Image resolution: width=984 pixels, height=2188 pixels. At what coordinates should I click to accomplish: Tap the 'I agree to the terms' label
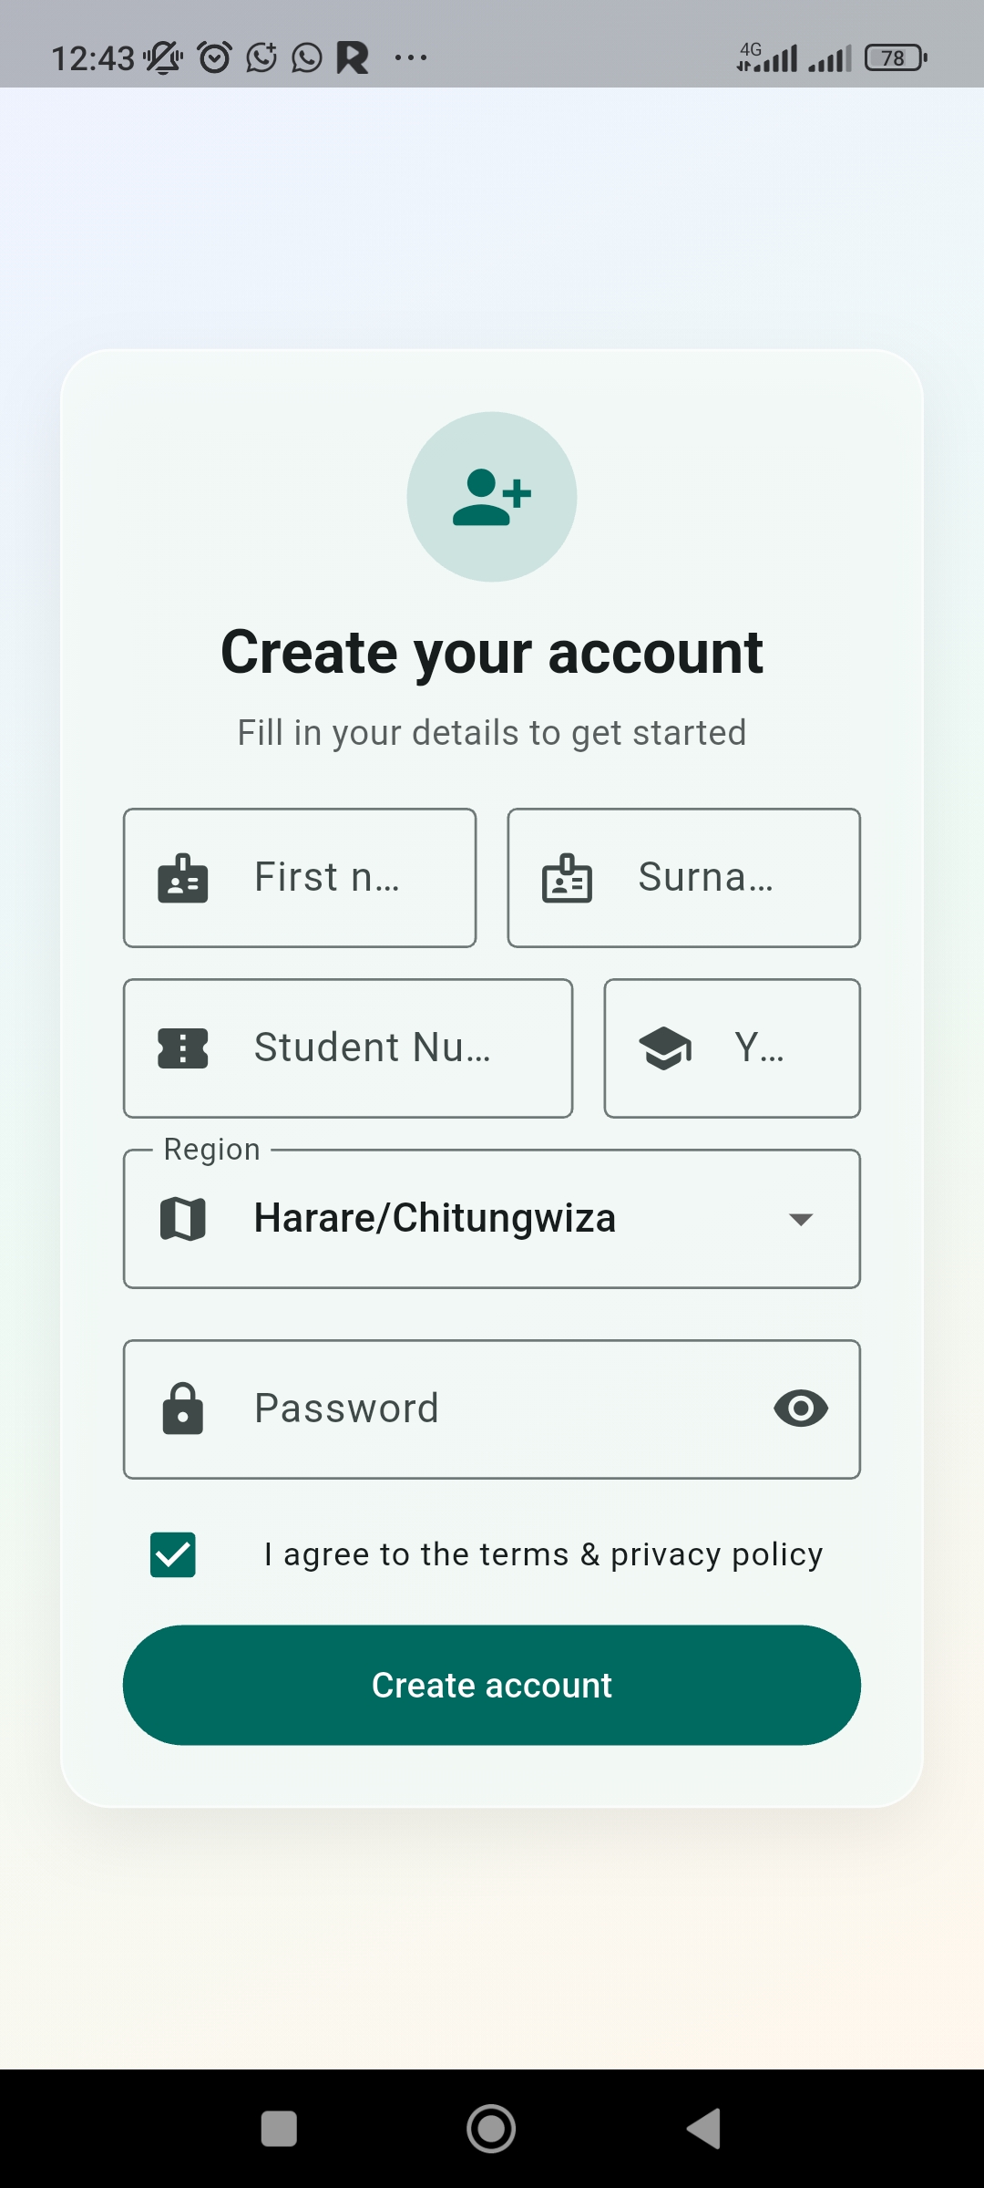(544, 1554)
